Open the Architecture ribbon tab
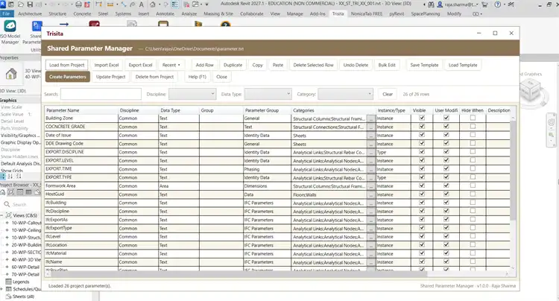This screenshot has width=559, height=301. [x=30, y=13]
